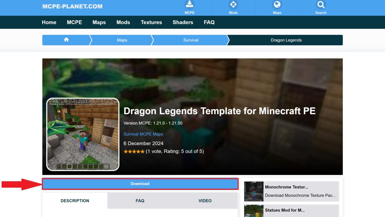
Task: Open FAQ in the navigation bar
Action: click(209, 22)
